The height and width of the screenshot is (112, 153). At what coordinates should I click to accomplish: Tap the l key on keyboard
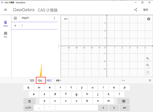(x=119, y=94)
